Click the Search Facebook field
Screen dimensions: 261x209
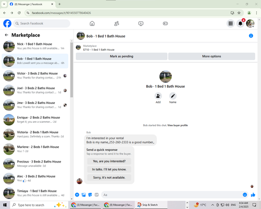[42, 24]
